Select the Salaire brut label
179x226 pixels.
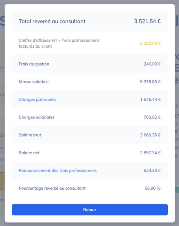[x=30, y=135]
